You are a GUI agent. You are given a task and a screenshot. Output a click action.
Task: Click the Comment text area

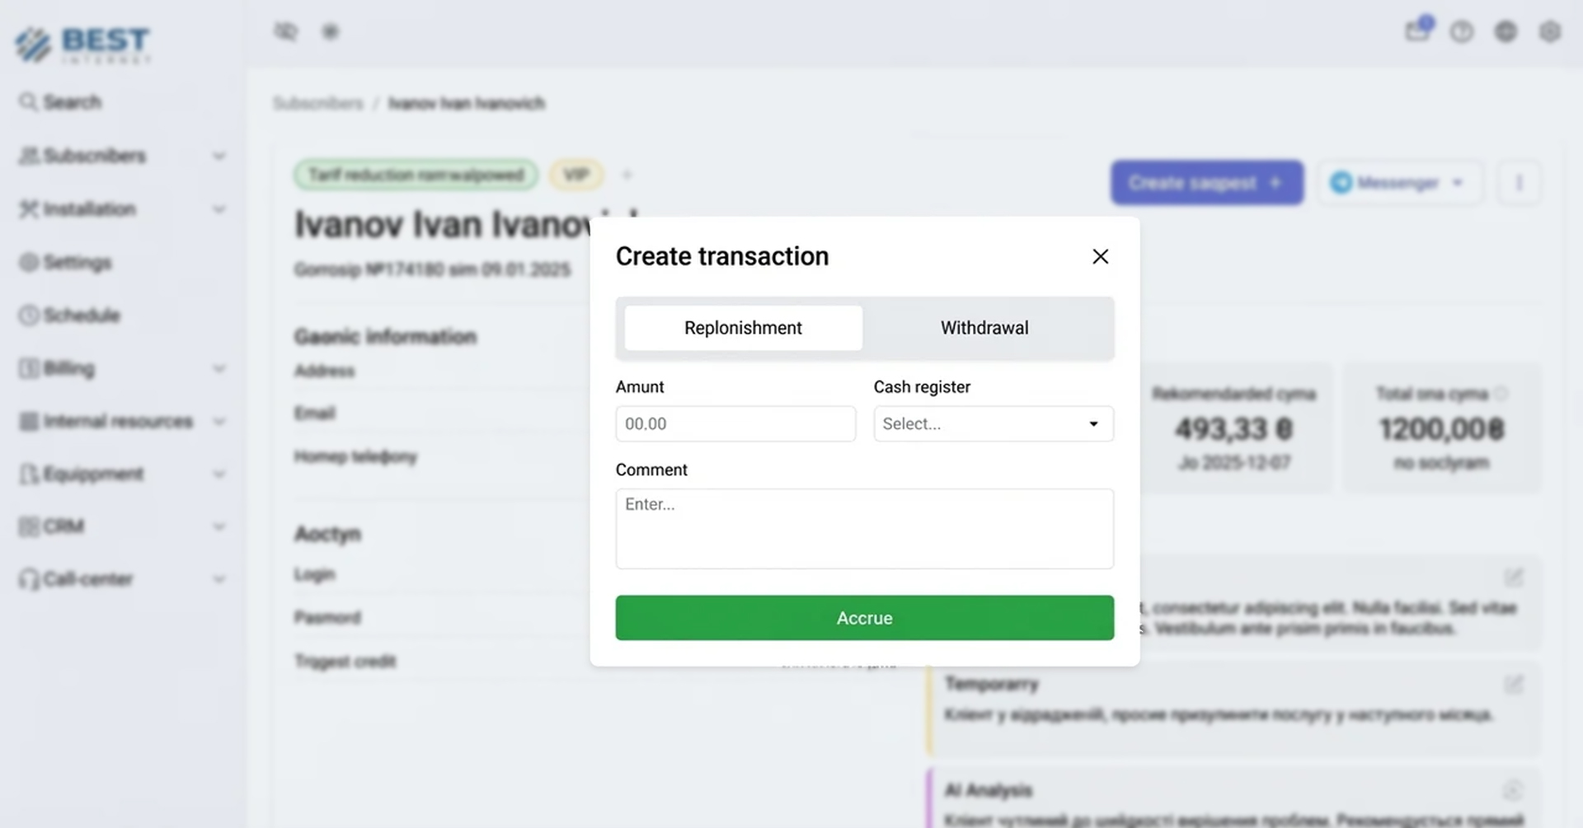point(864,528)
